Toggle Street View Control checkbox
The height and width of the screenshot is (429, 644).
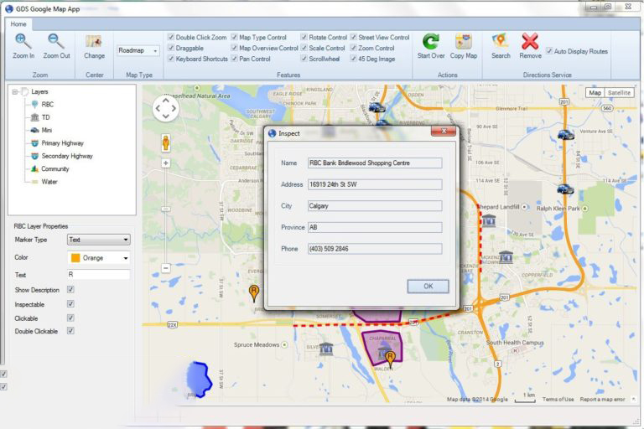[353, 37]
